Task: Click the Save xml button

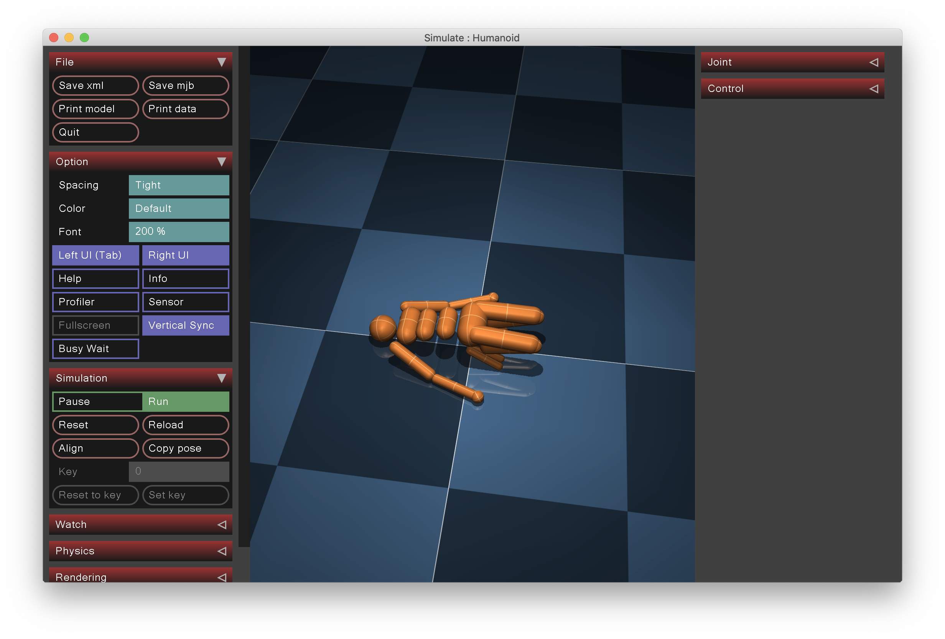Action: [x=95, y=86]
